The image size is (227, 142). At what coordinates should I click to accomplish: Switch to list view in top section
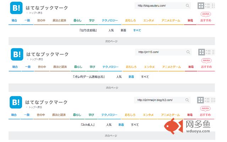pyautogui.click(x=208, y=6)
